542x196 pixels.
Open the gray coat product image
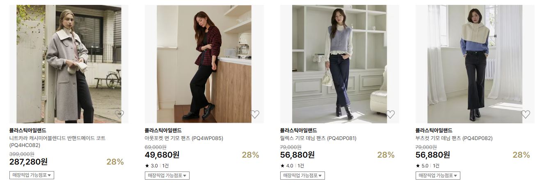point(69,64)
